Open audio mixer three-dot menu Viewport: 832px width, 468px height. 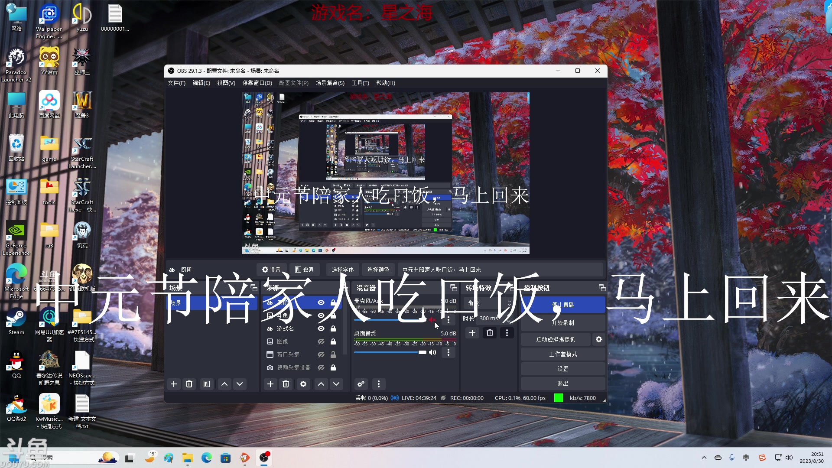point(379,384)
